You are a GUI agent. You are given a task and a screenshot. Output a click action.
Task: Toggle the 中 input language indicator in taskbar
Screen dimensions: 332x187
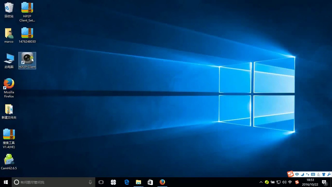[x=290, y=182]
